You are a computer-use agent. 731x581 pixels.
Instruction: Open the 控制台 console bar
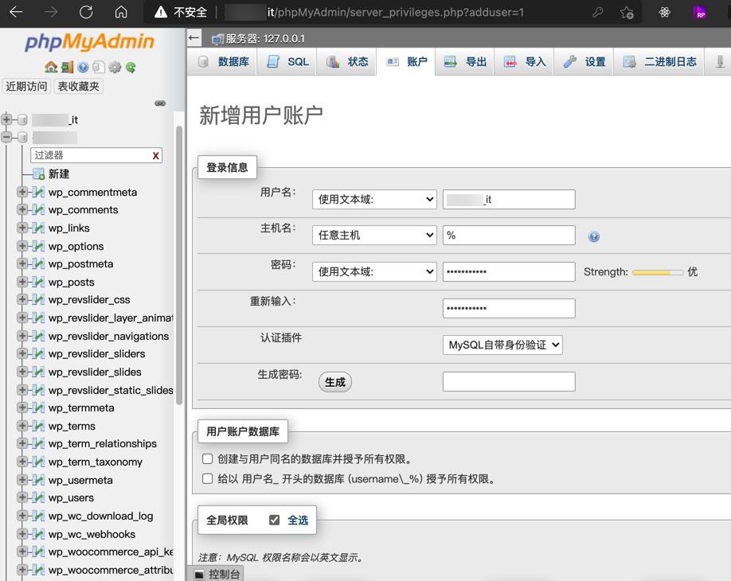pos(217,574)
